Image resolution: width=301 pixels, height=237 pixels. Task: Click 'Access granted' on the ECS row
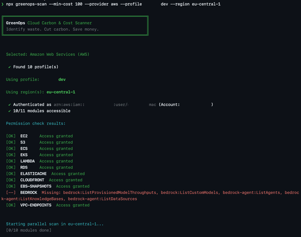(56, 149)
